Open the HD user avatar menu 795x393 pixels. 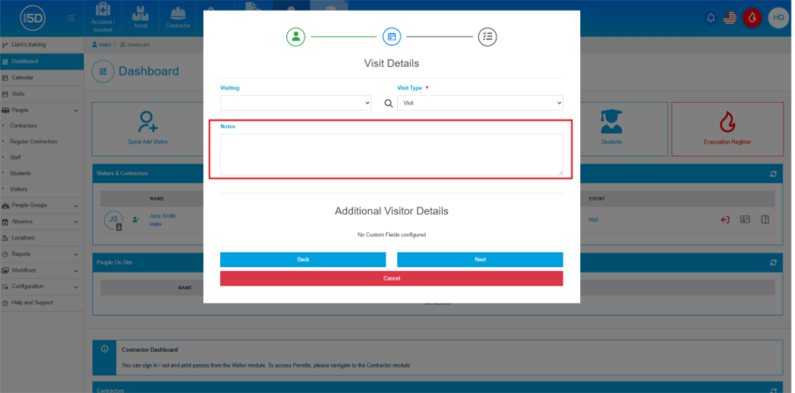778,18
